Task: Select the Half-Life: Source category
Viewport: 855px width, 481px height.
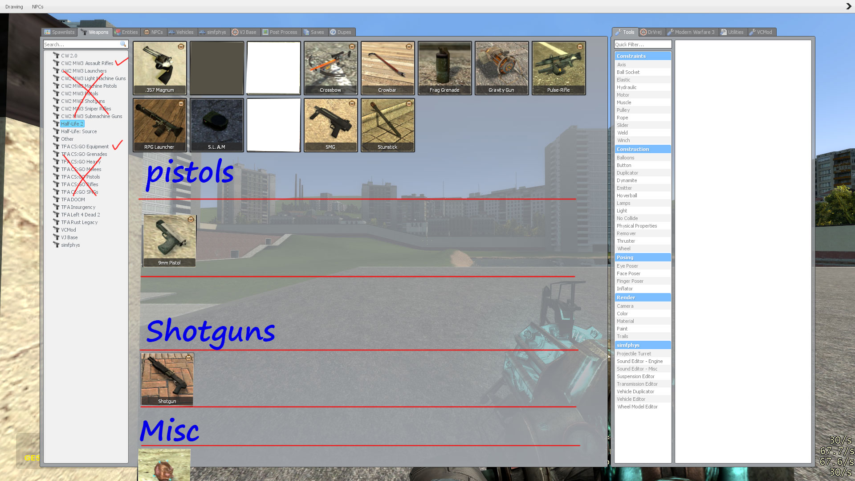Action: pyautogui.click(x=79, y=131)
